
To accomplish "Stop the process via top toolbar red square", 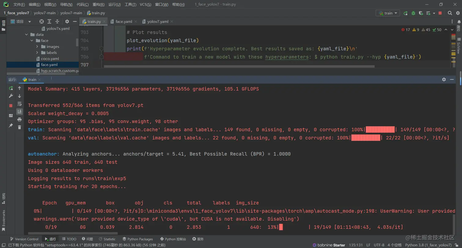I will 440,13.
